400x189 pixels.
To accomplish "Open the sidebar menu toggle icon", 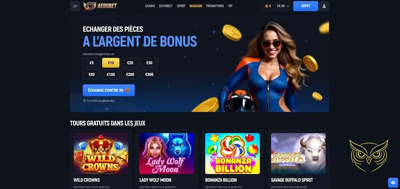I will [x=75, y=6].
